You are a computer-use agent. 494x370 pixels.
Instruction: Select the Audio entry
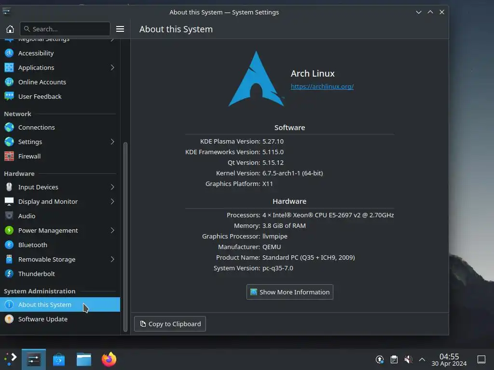click(x=60, y=216)
